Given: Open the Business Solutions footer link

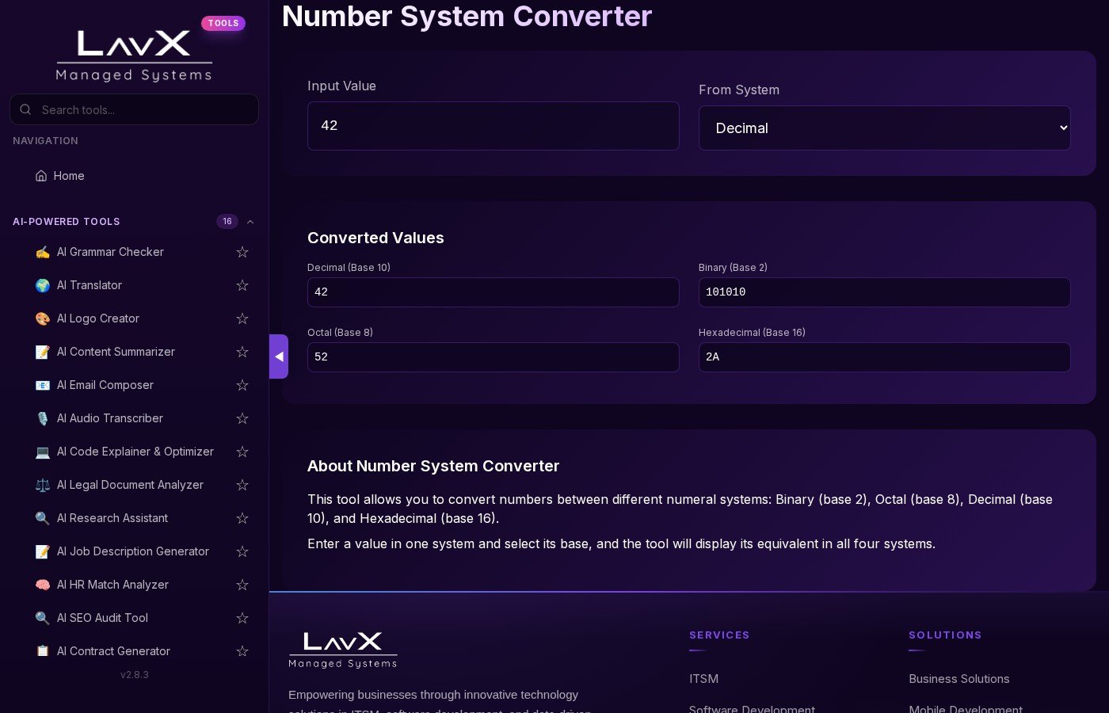Looking at the screenshot, I should [x=958, y=679].
